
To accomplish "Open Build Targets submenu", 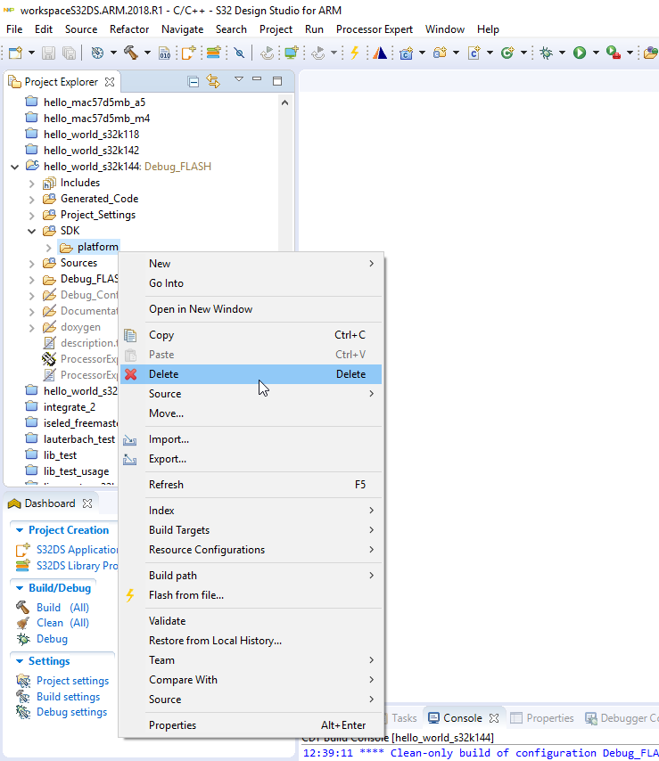I will click(251, 530).
